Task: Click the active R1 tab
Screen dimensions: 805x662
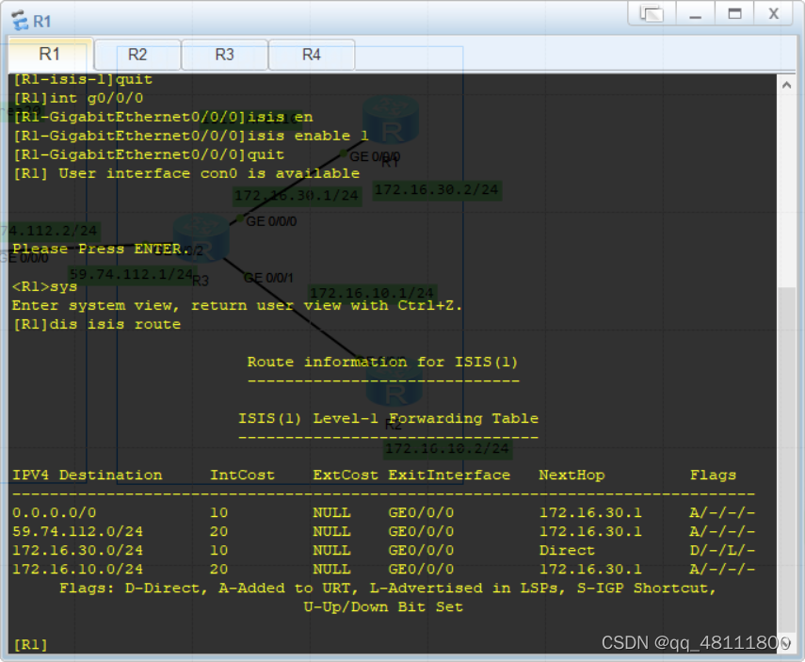Action: pyautogui.click(x=50, y=54)
